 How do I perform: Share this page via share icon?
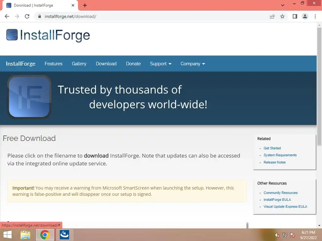(272, 16)
